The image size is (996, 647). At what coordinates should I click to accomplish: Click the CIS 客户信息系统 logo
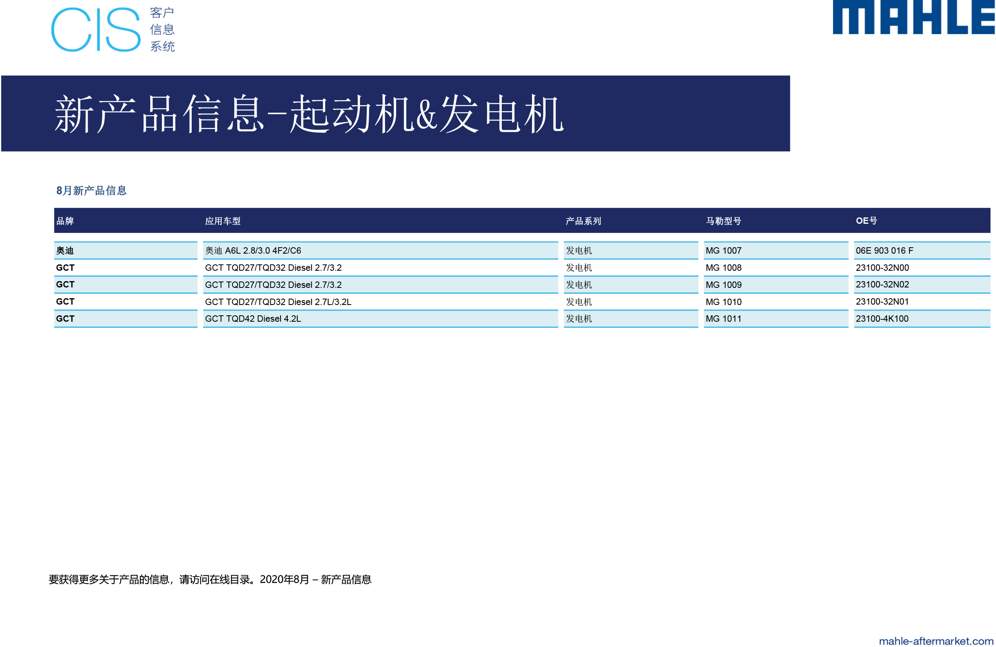click(113, 29)
